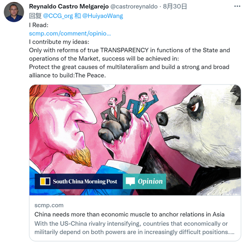The width and height of the screenshot is (247, 244).
Task: Click the 回复 reply-to label
Action: pyautogui.click(x=35, y=16)
